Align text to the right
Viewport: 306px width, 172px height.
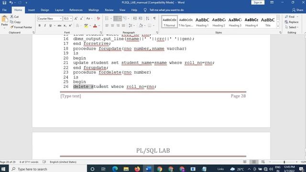118,25
